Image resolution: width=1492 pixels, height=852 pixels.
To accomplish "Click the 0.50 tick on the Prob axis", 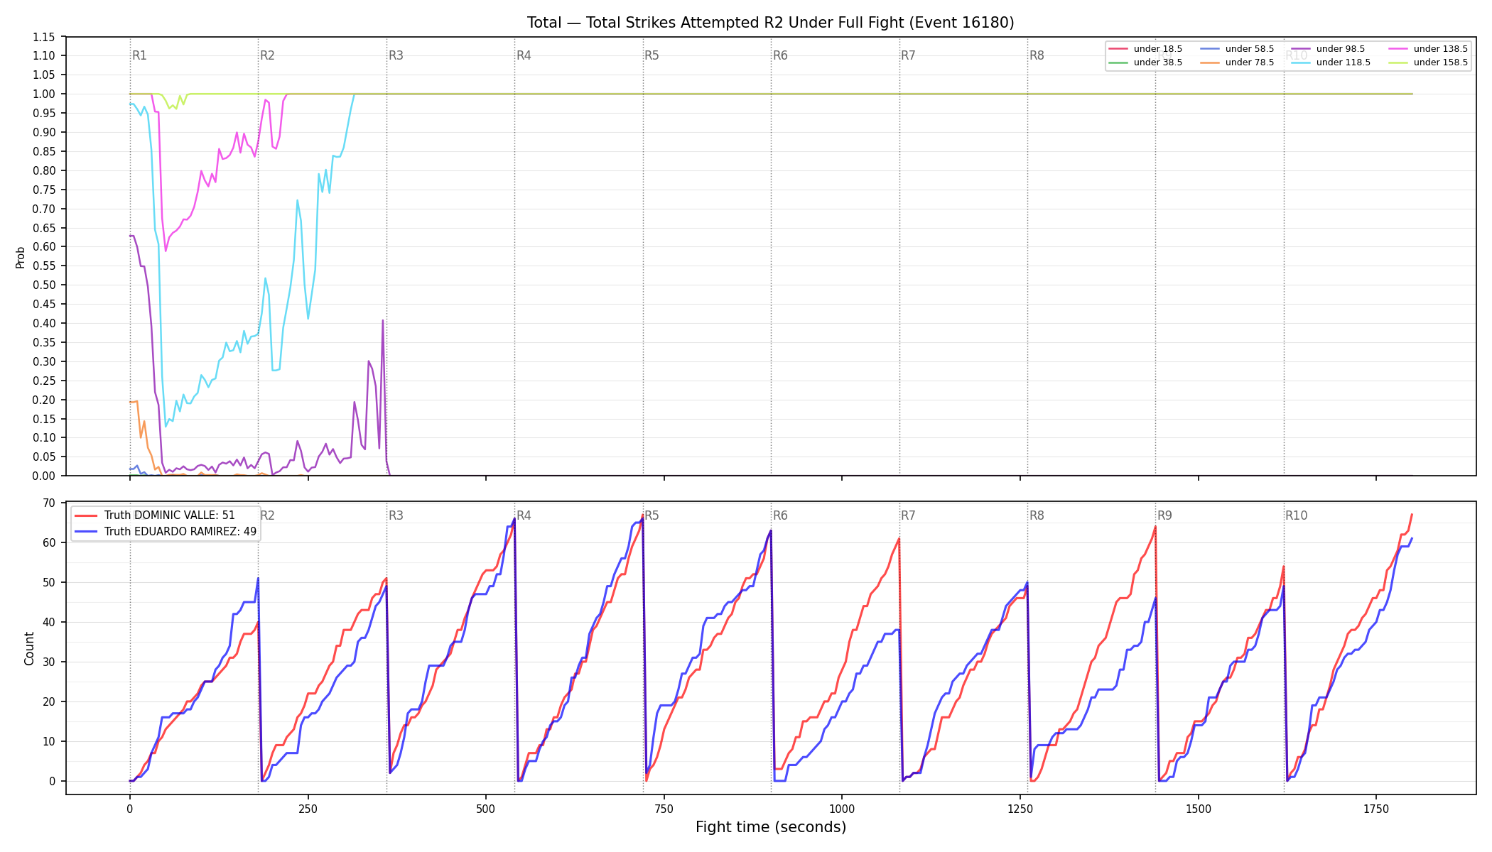I will (x=44, y=285).
